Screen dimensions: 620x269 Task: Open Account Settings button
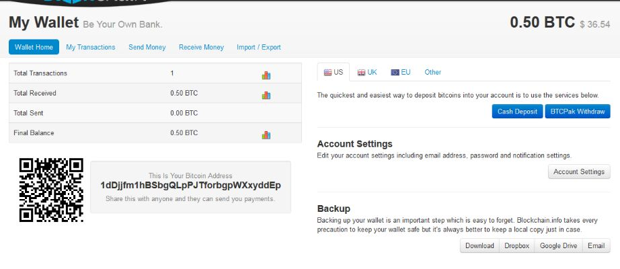point(579,171)
